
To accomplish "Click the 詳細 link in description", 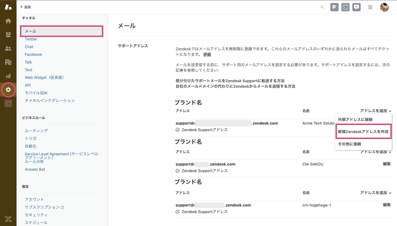I will 207,54.
